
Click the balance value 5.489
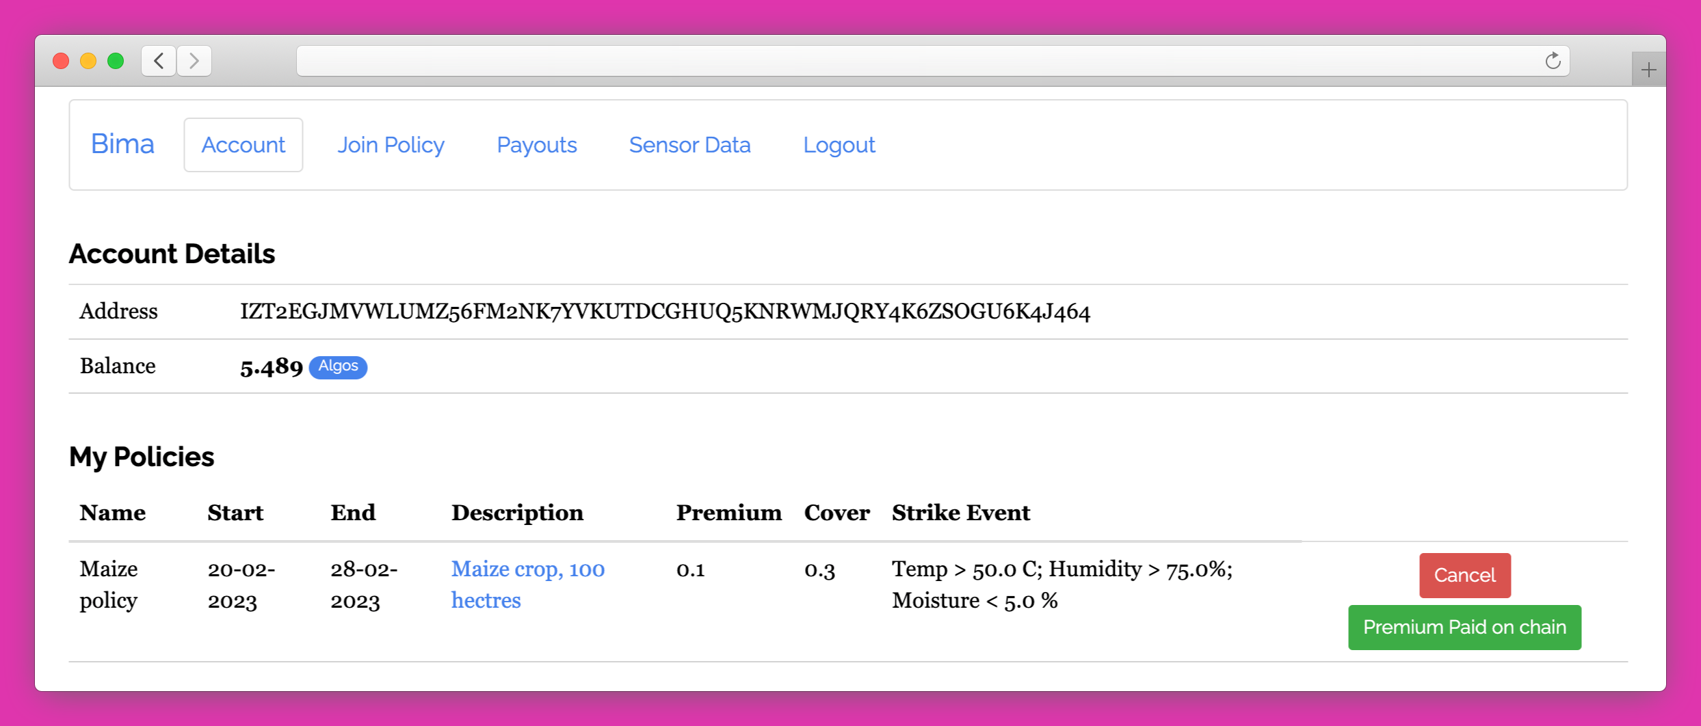tap(271, 367)
